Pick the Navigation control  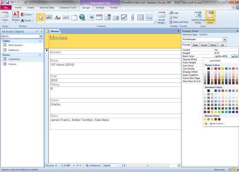click(x=99, y=17)
